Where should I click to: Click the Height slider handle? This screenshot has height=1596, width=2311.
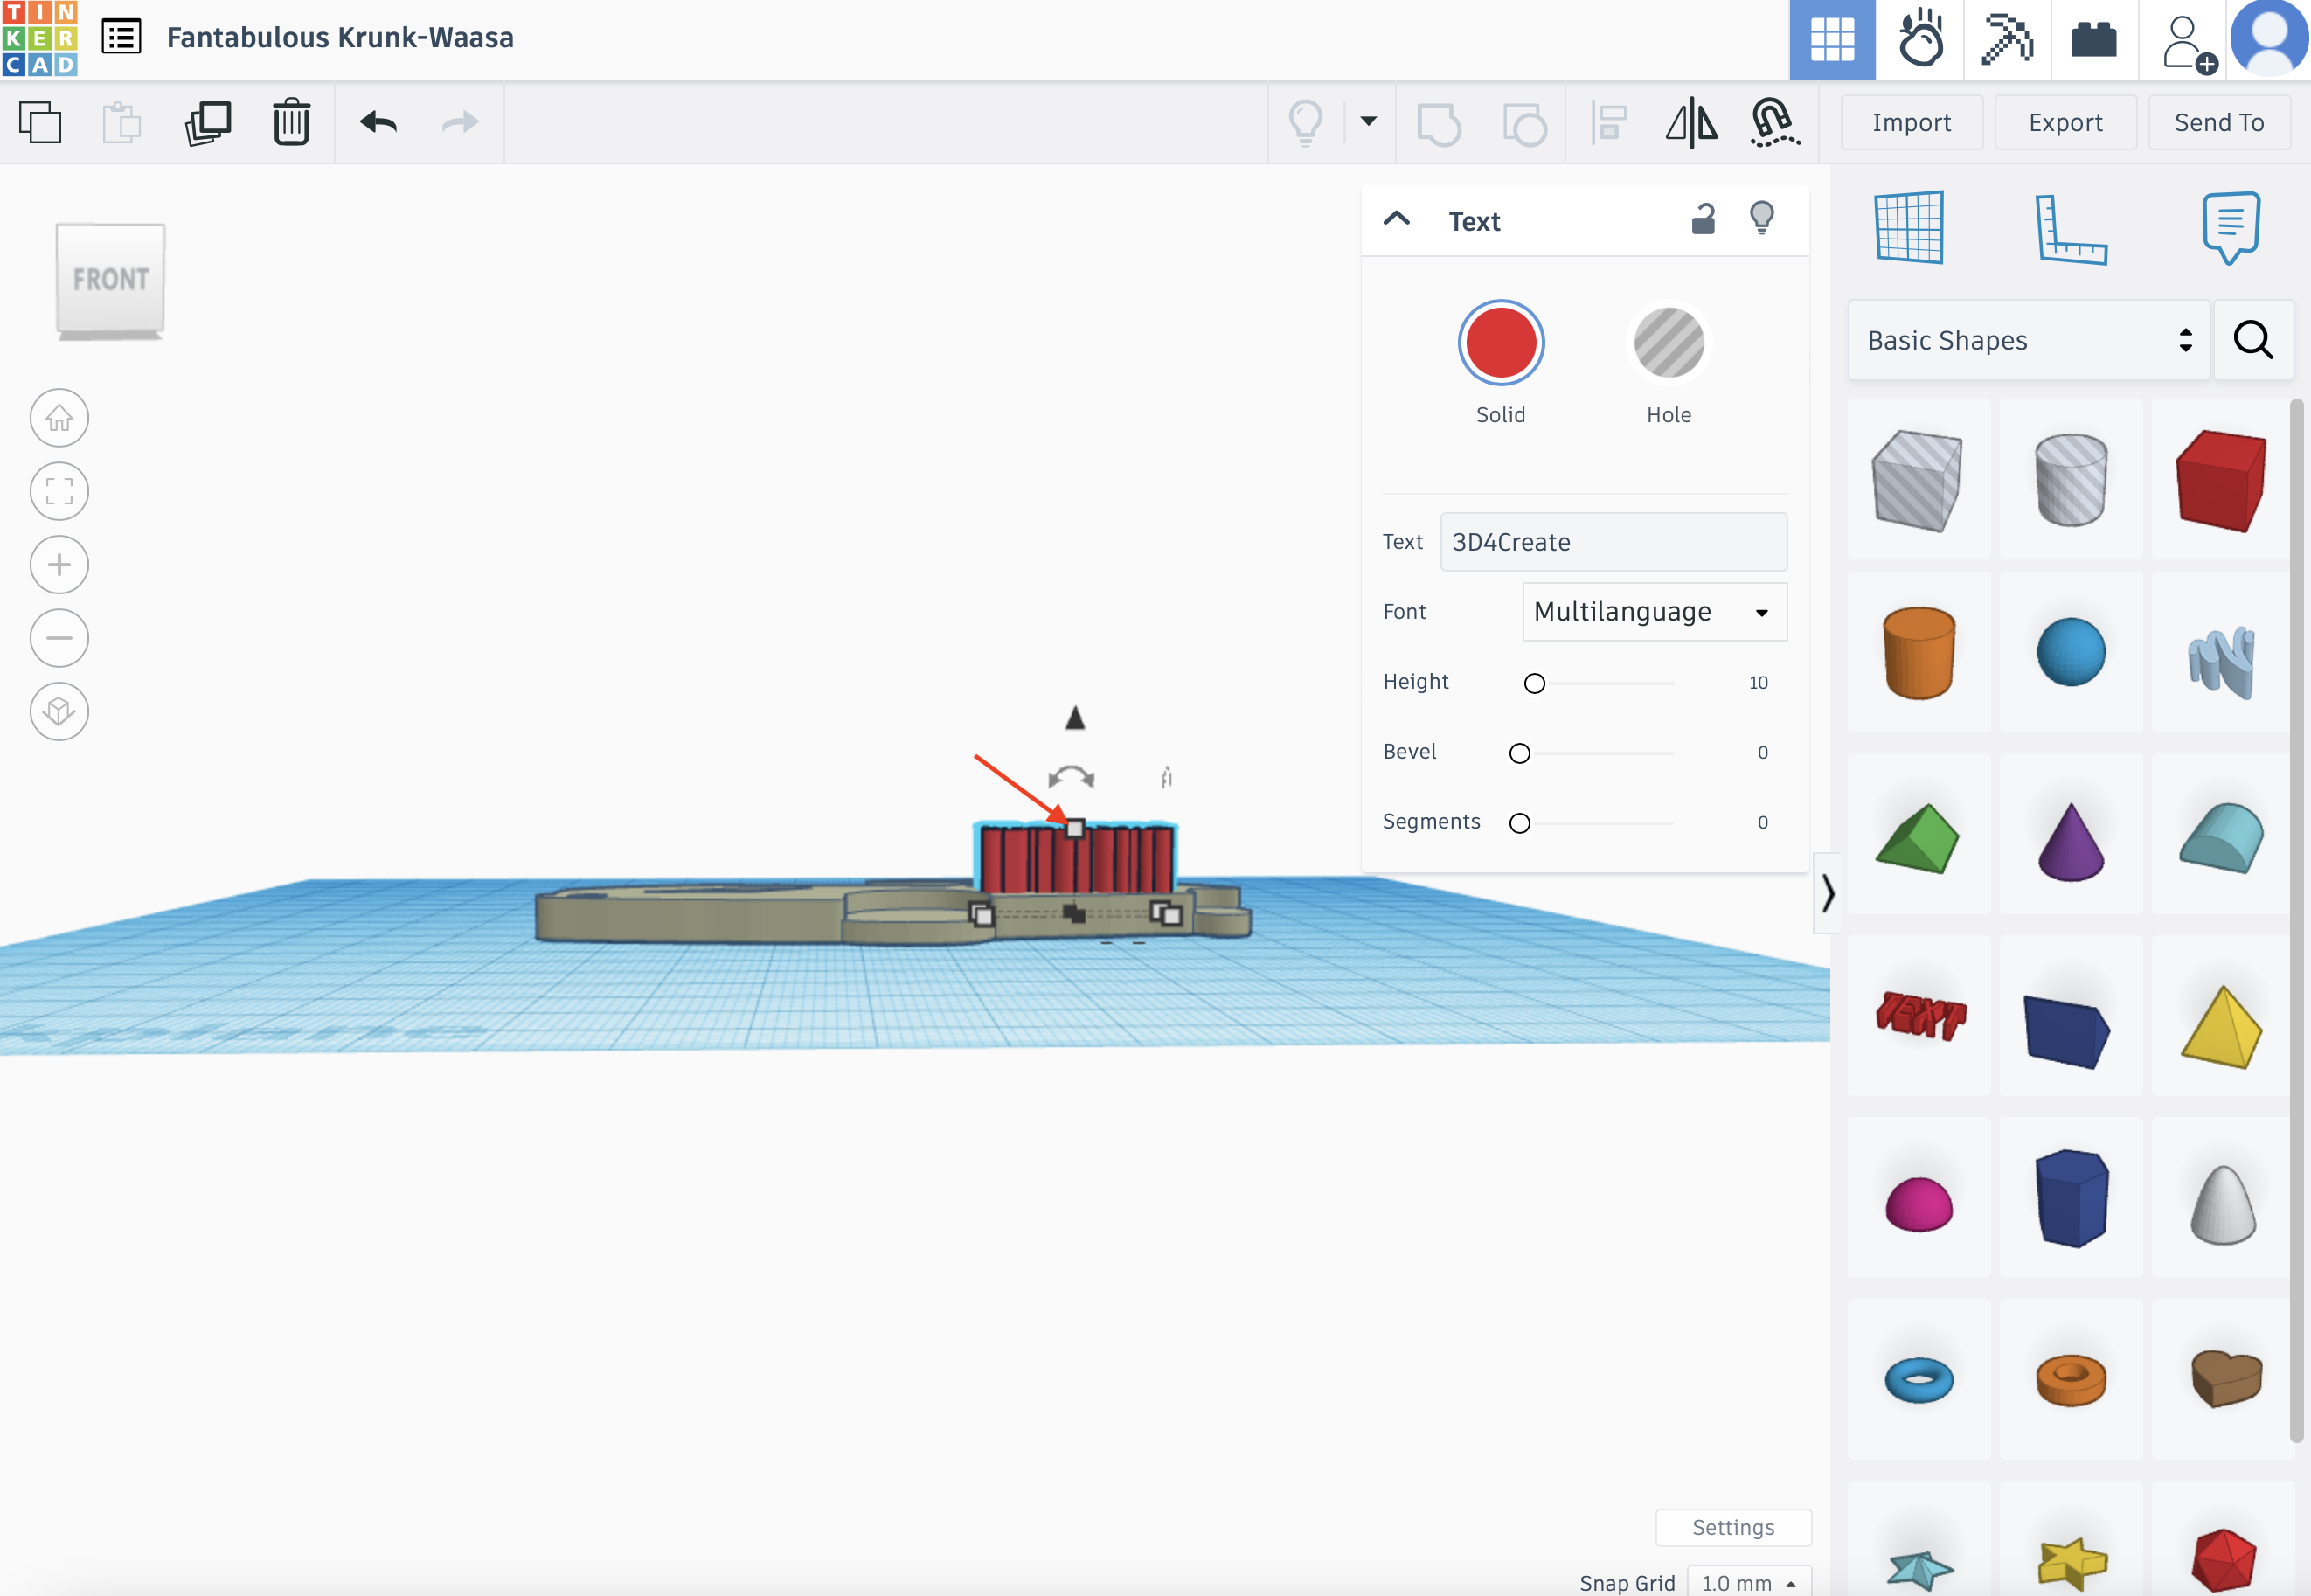(x=1534, y=683)
